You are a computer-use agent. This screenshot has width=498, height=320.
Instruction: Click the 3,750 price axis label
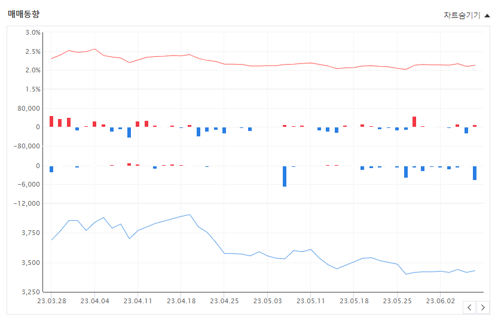(x=31, y=233)
